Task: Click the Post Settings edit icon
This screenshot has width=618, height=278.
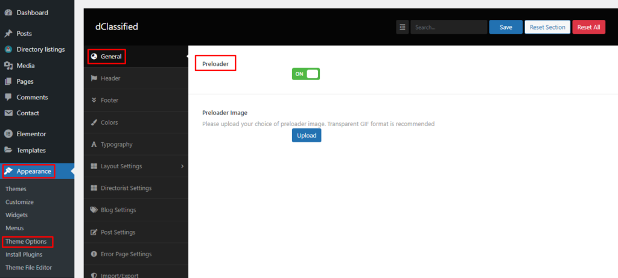Action: (x=94, y=232)
